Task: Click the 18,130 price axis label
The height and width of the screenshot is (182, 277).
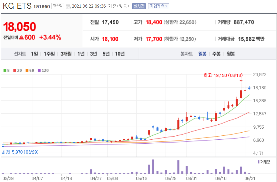Action: pos(259,88)
